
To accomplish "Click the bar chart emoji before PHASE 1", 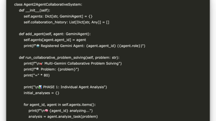I will 40,87.
